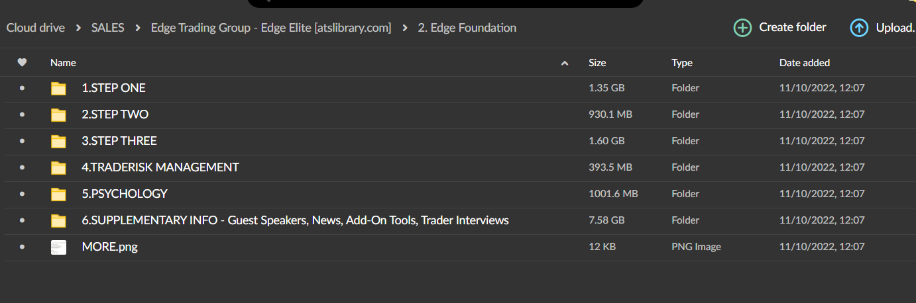Go to Cloud drive in breadcrumb
The width and height of the screenshot is (916, 303).
(x=36, y=28)
